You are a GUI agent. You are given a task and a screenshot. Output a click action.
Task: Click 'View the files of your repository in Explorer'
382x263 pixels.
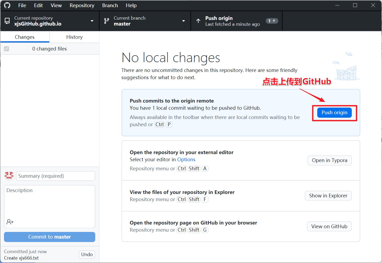coord(182,192)
